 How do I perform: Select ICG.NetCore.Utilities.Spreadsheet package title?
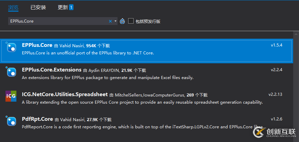(65, 94)
